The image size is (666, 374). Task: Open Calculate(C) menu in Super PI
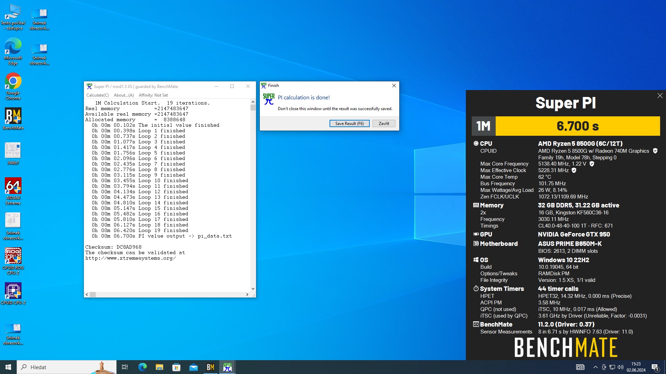(x=97, y=95)
